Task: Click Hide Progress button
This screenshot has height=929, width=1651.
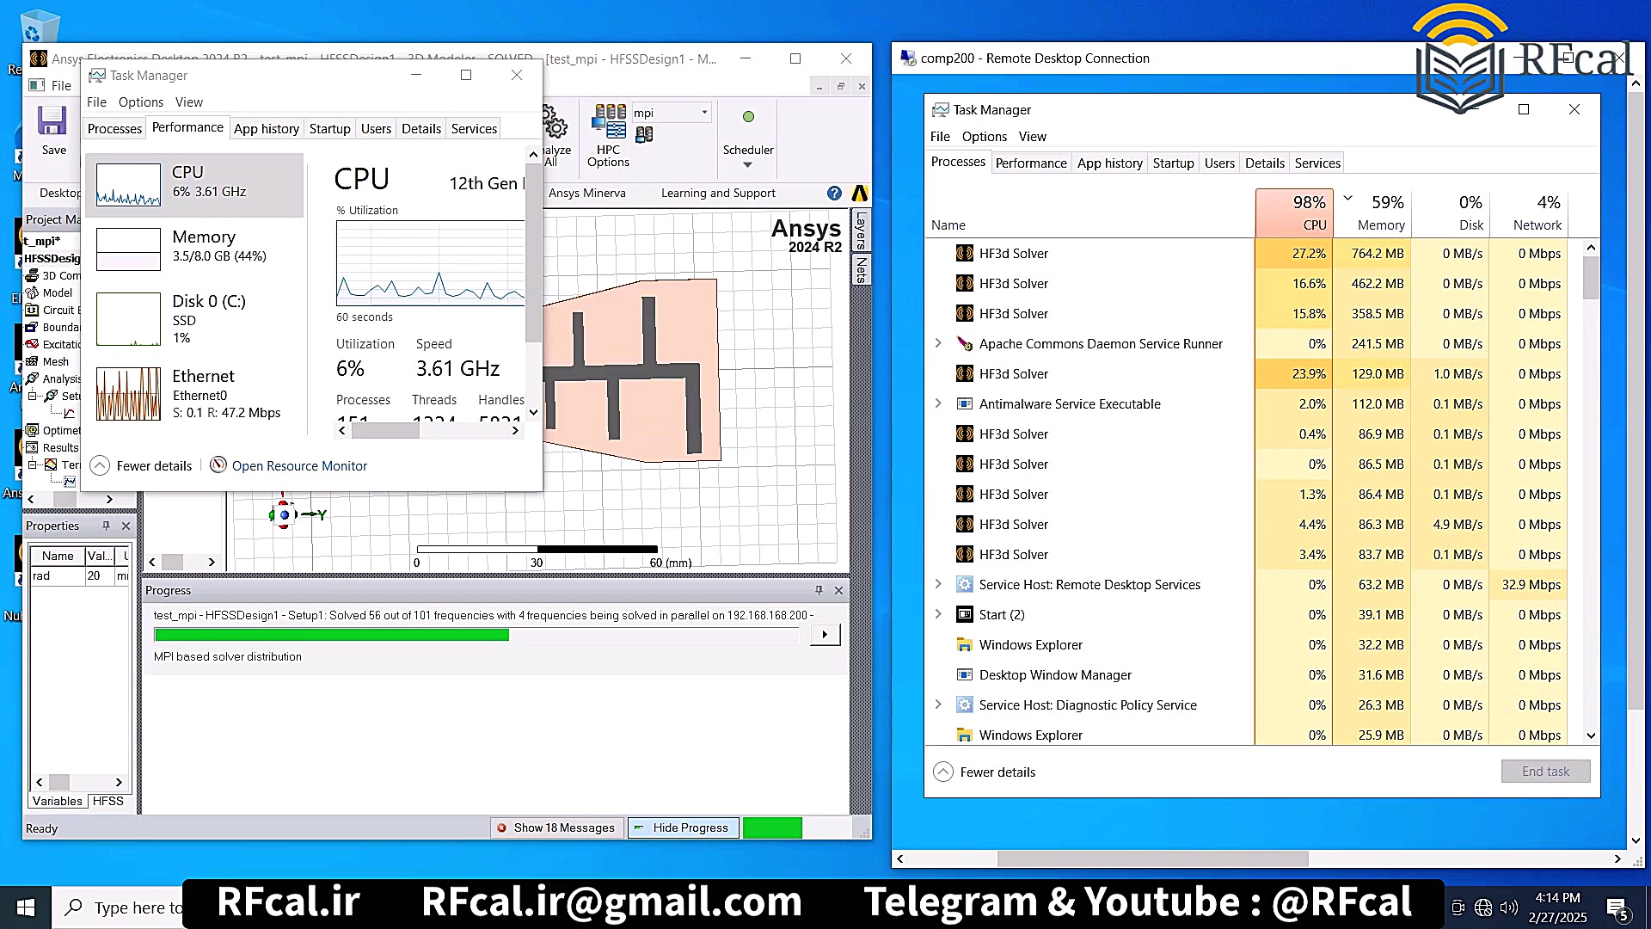Action: point(682,827)
